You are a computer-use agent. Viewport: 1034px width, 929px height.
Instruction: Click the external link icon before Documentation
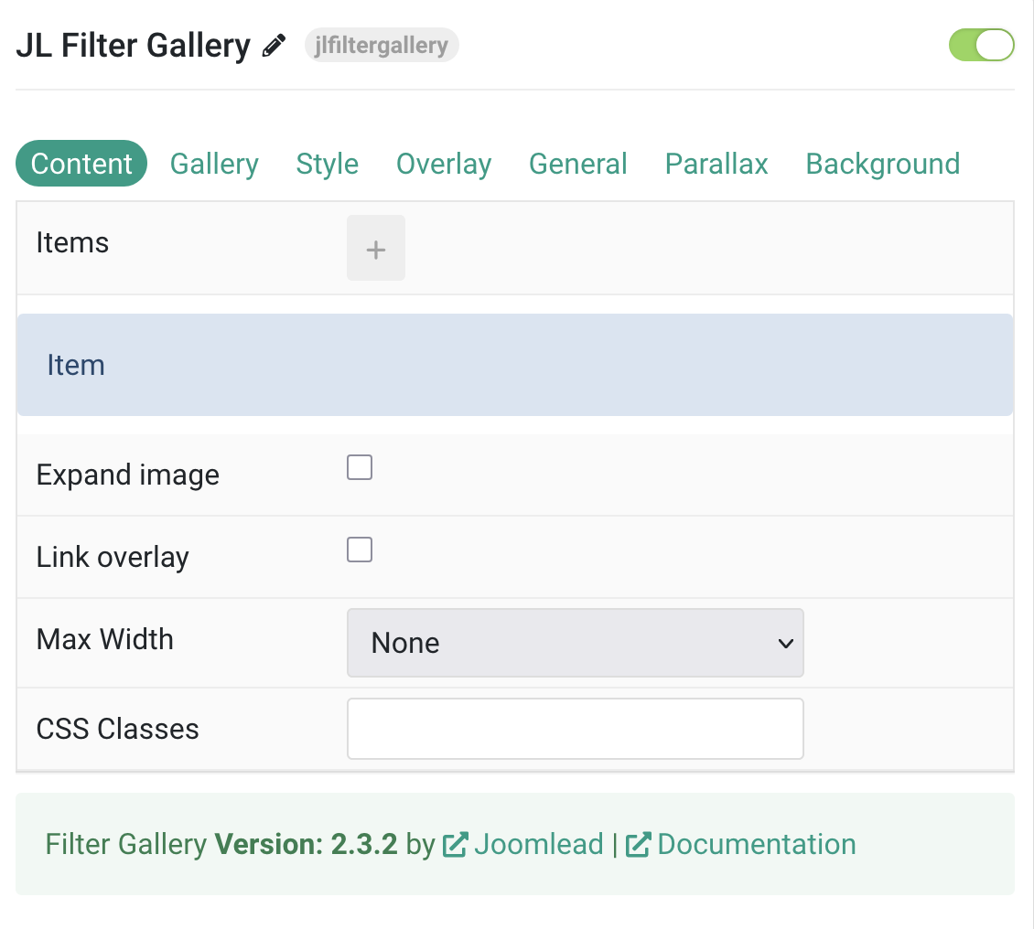click(x=638, y=845)
